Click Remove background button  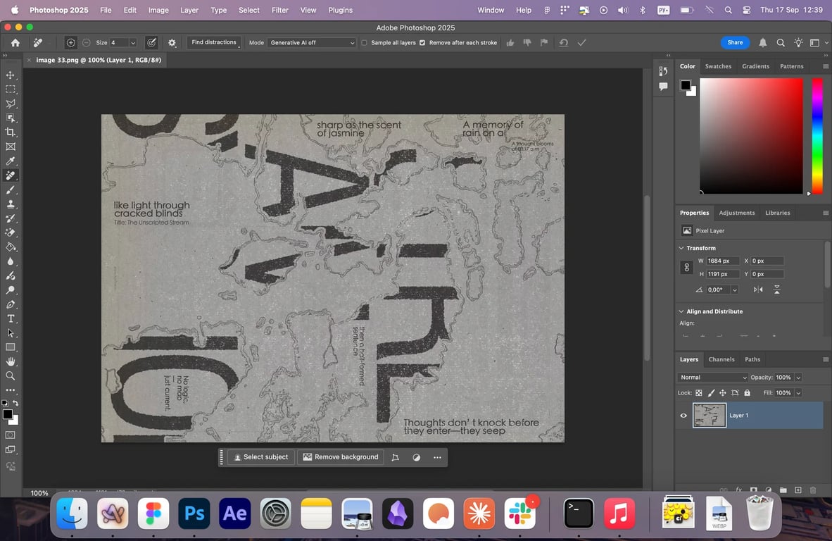[x=341, y=457]
